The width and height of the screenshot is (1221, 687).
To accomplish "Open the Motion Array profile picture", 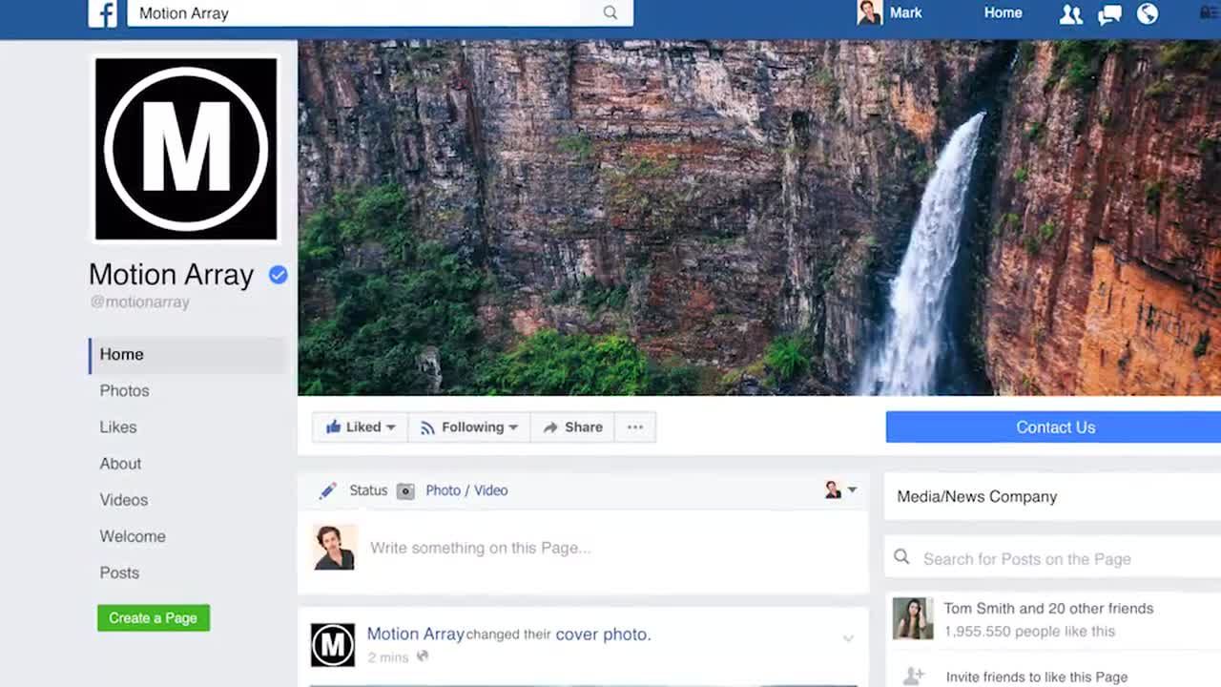I will [x=186, y=149].
